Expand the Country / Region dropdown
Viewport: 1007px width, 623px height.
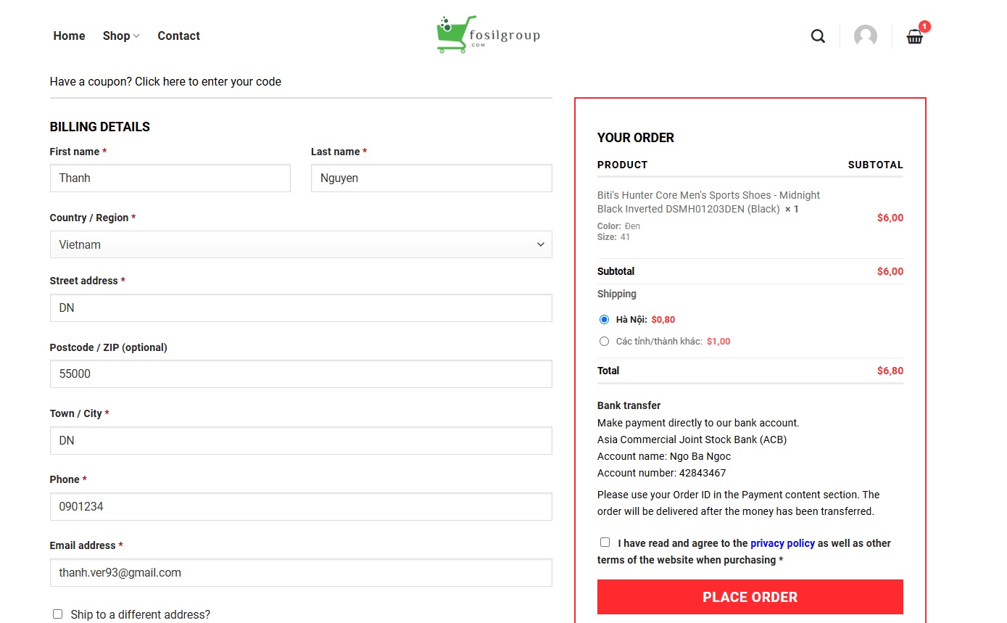(301, 244)
